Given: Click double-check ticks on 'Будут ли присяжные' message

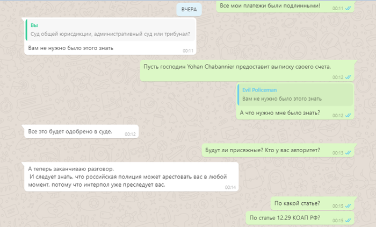Looking at the screenshot, I should click(x=348, y=153).
